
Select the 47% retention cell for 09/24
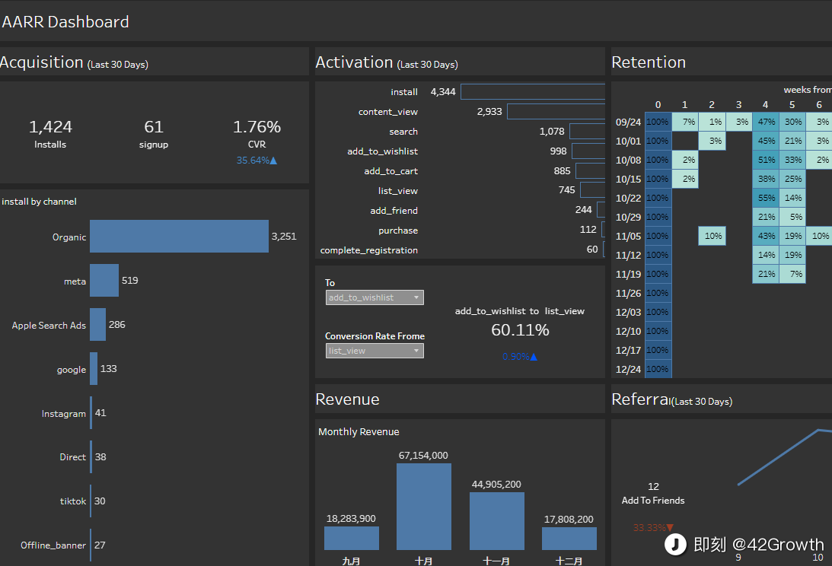pos(766,122)
